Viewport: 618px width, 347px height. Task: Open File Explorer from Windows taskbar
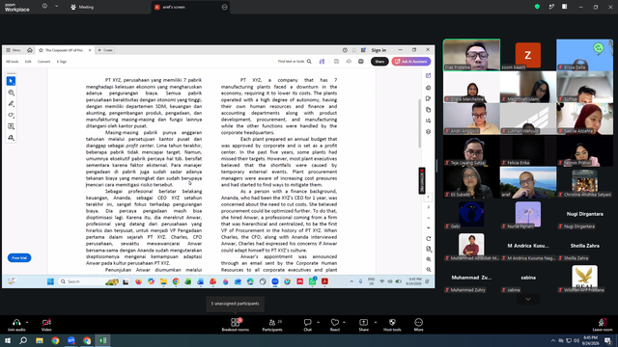[x=40, y=340]
